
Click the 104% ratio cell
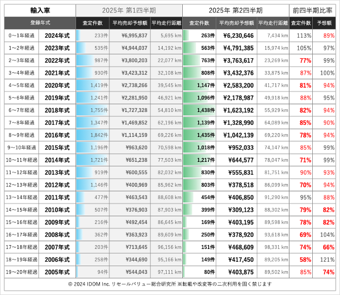pyautogui.click(x=324, y=235)
